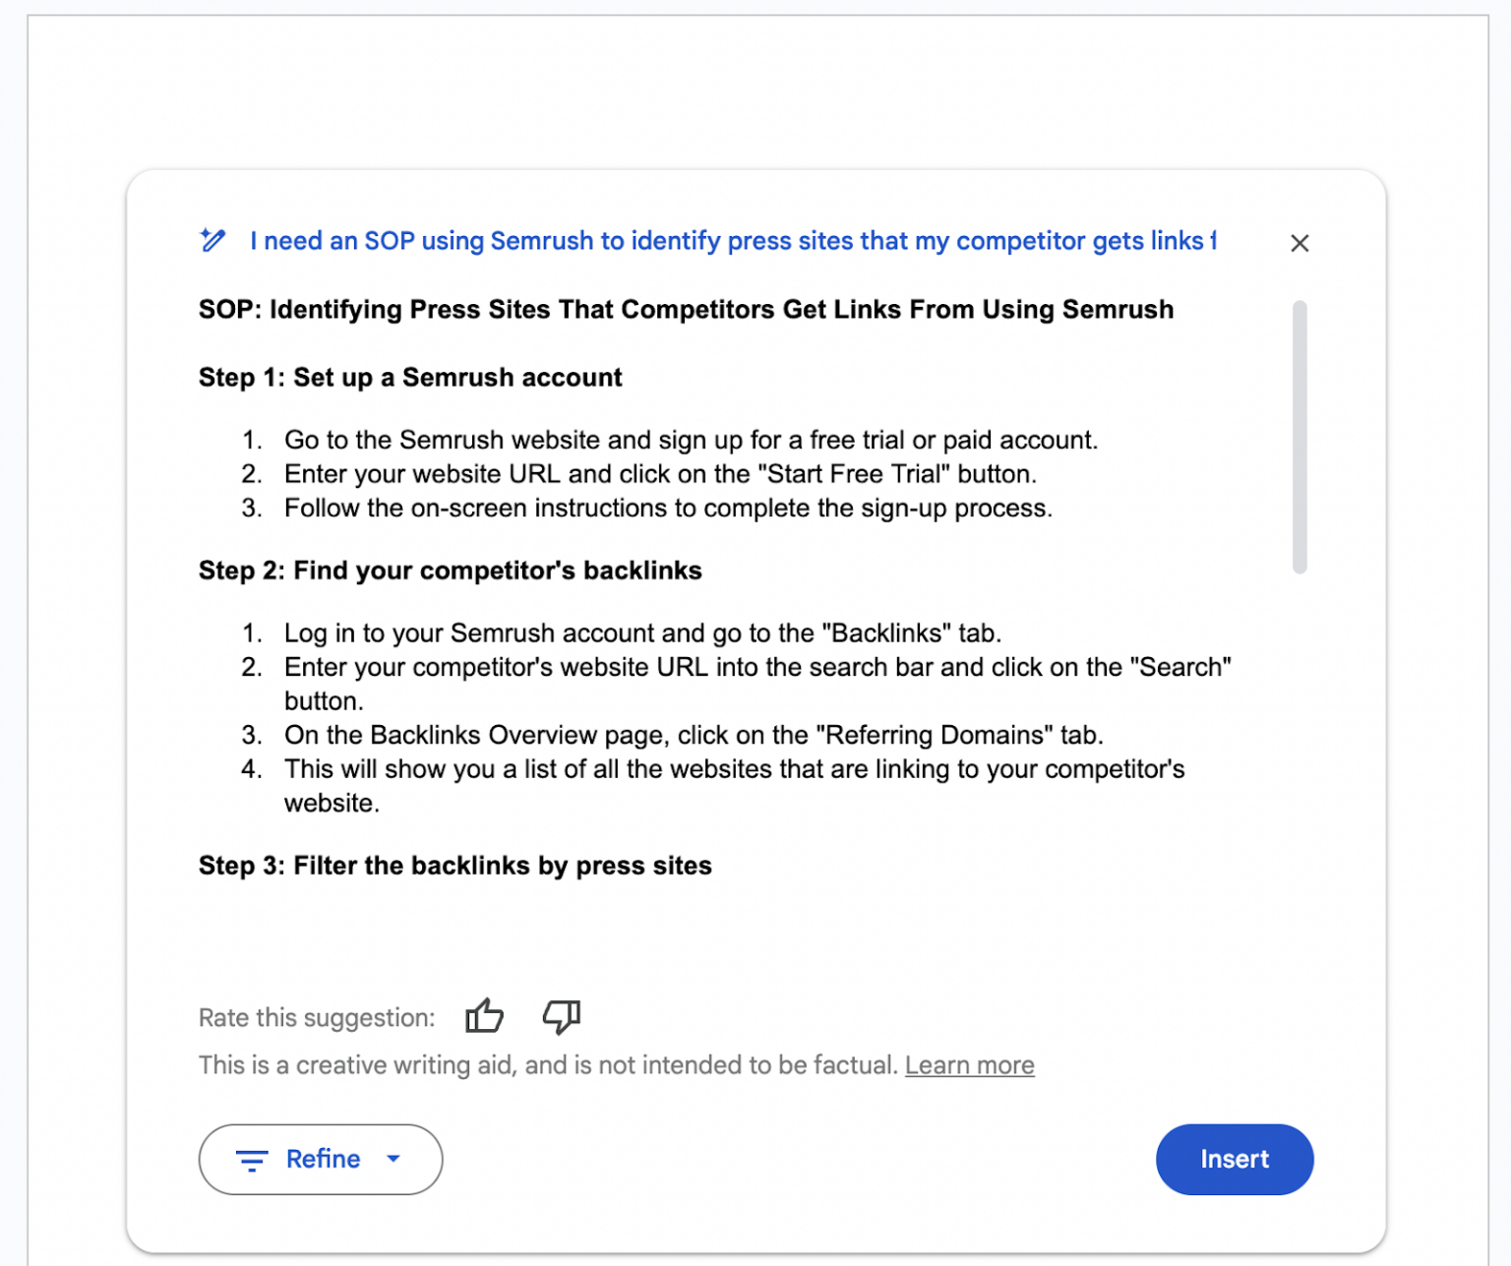The image size is (1511, 1266).
Task: Click the Rate this suggestion label
Action: (x=316, y=1017)
